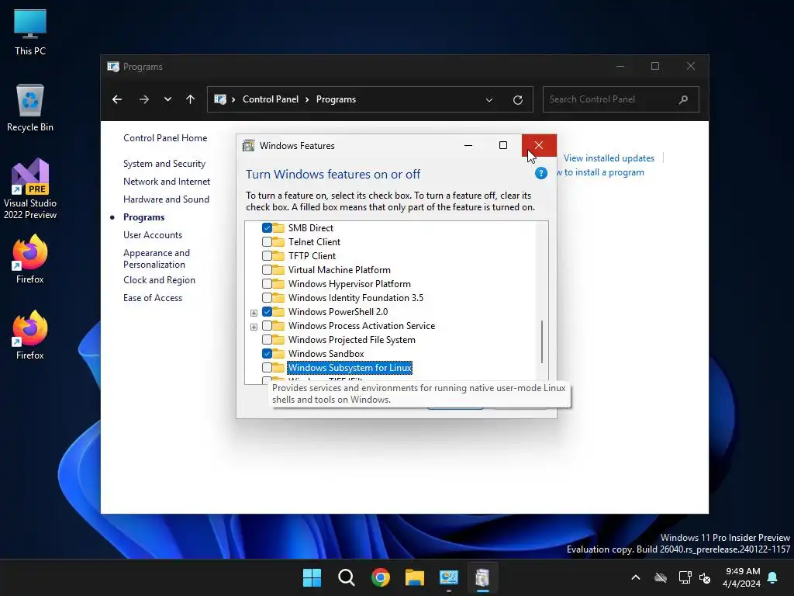Open Hardware and Sound category
This screenshot has width=794, height=596.
[166, 199]
